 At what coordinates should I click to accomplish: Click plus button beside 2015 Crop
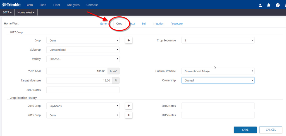click(128, 115)
